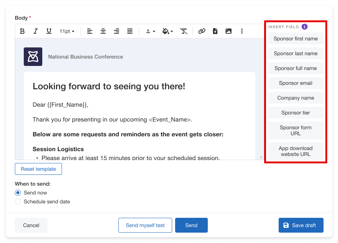Open background fill color picker
The height and width of the screenshot is (243, 338).
click(x=168, y=31)
